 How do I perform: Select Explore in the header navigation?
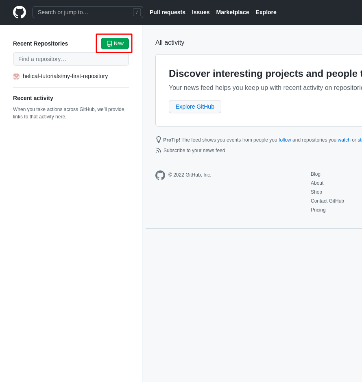[x=266, y=12]
